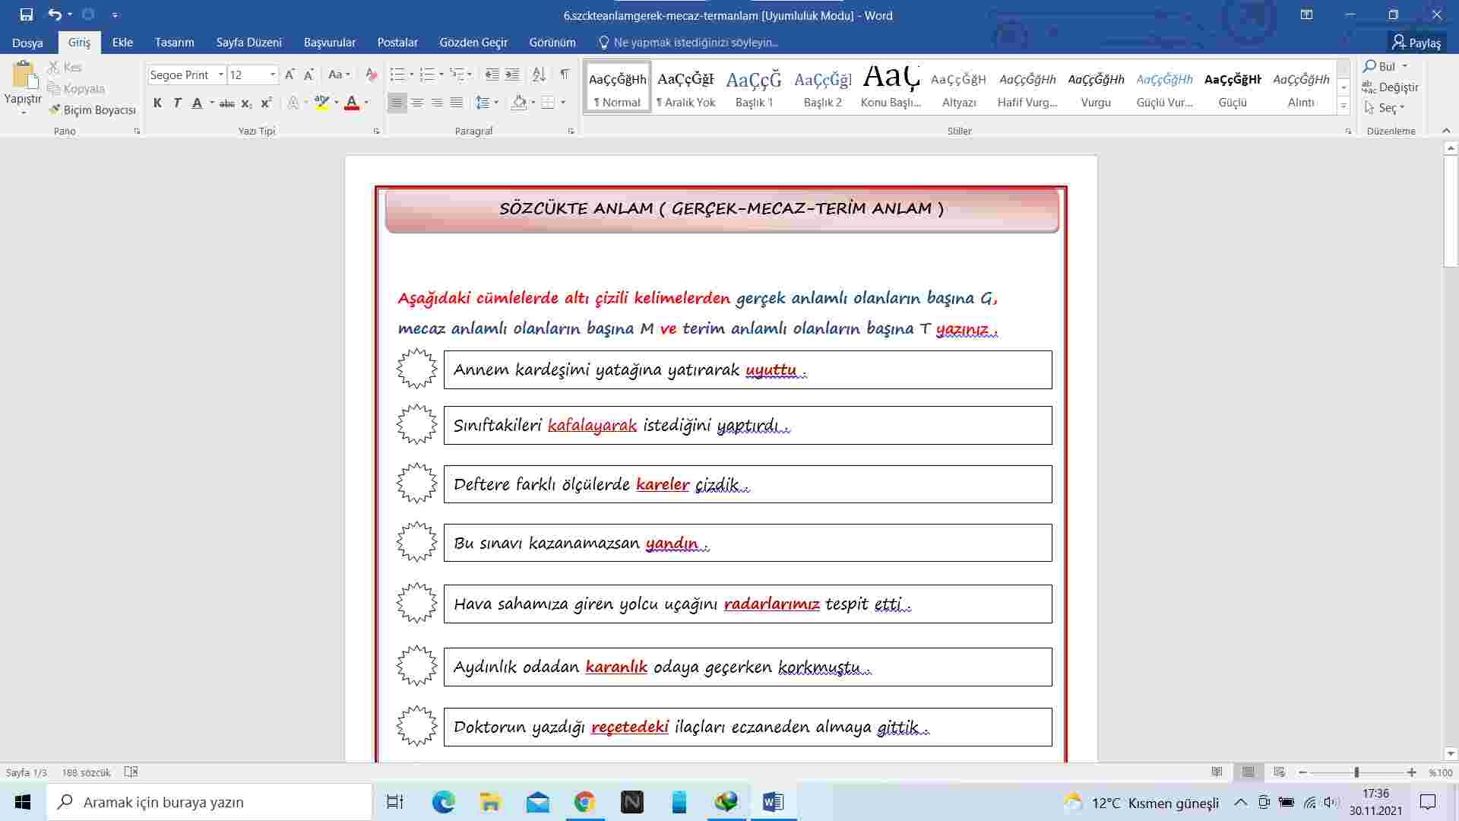Clear all formatting with eraser icon
Image resolution: width=1459 pixels, height=821 pixels.
371,74
